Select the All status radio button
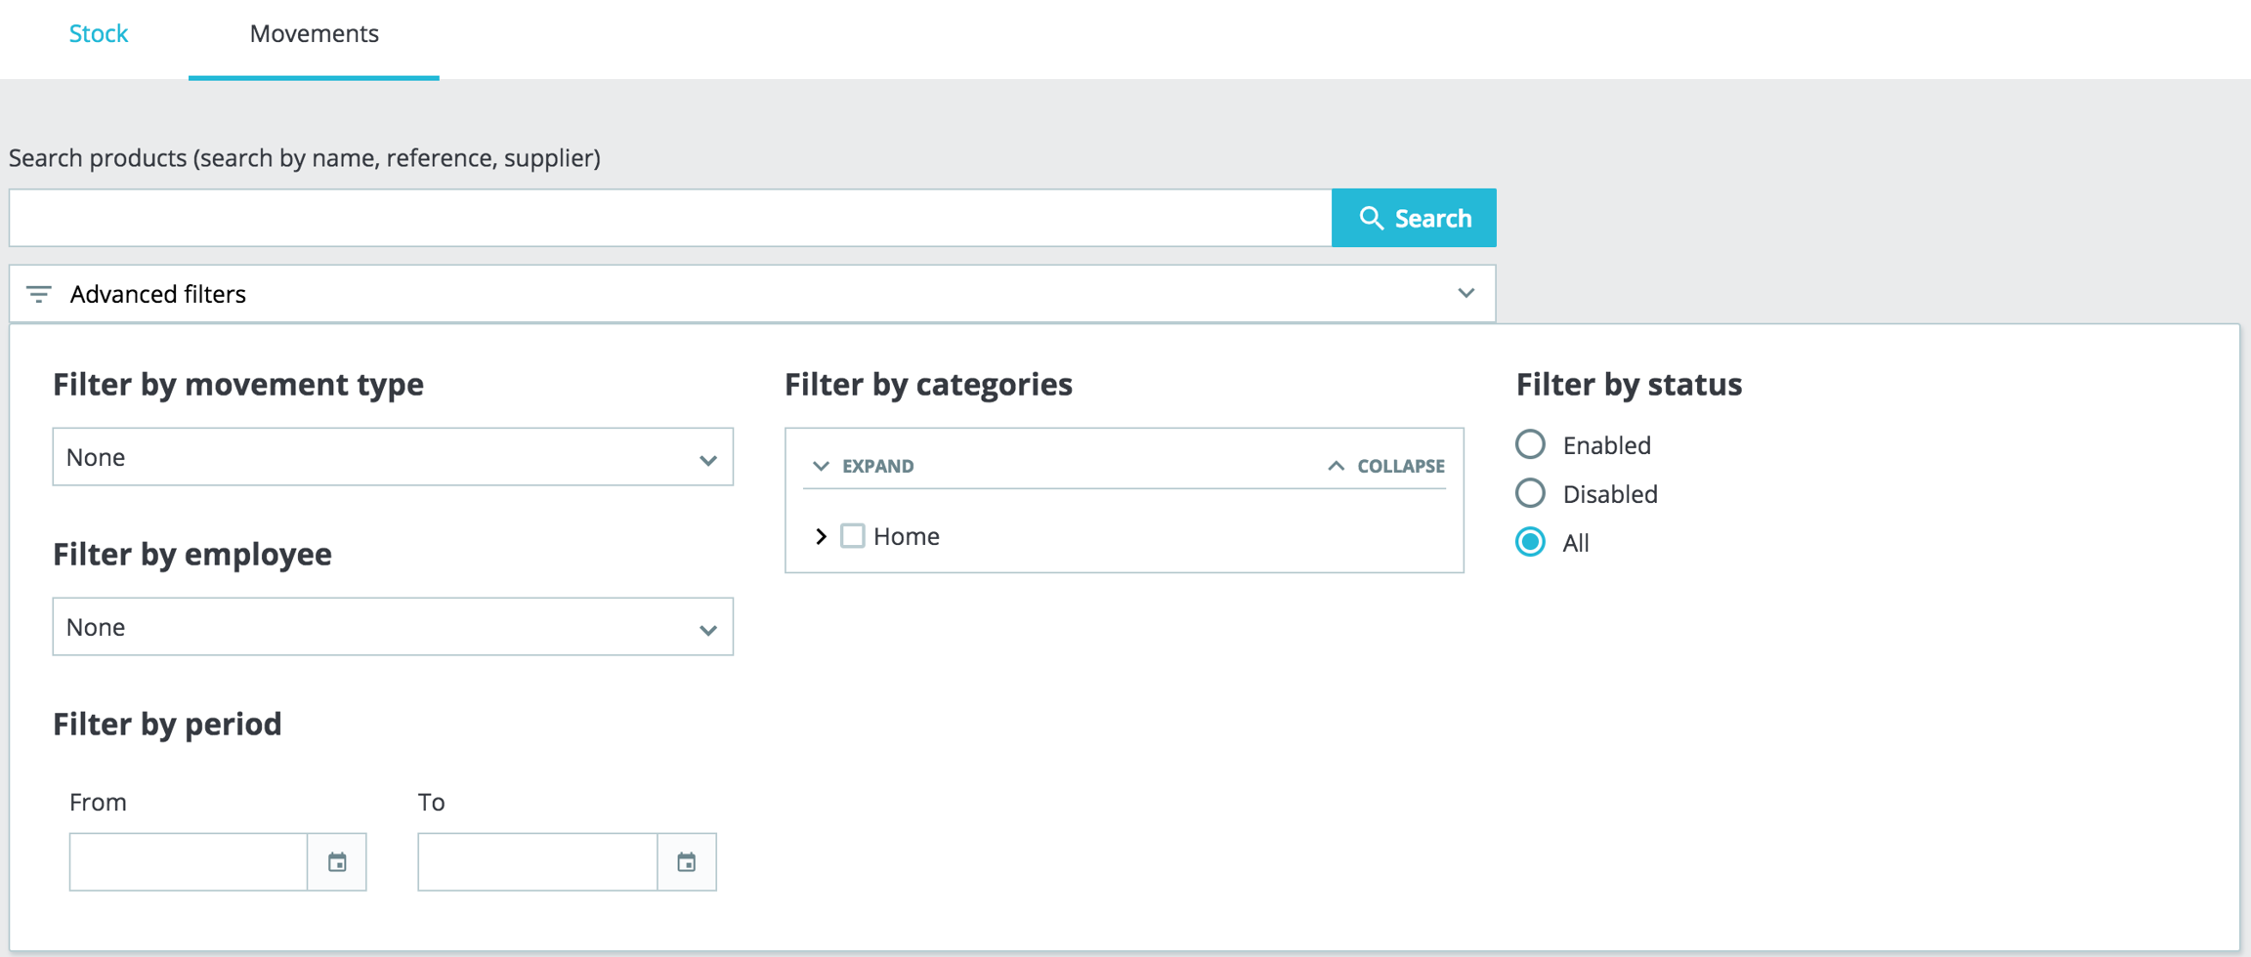The image size is (2251, 957). (x=1530, y=542)
